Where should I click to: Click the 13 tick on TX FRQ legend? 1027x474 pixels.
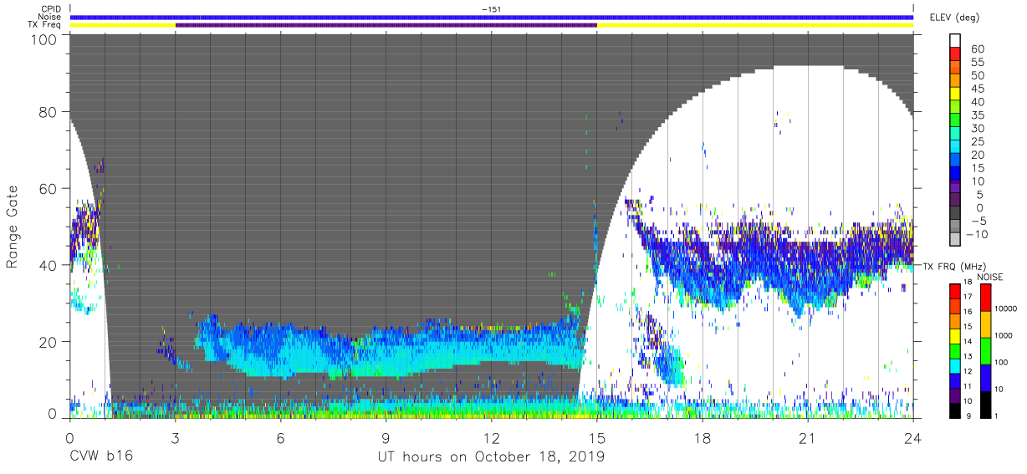click(x=969, y=356)
